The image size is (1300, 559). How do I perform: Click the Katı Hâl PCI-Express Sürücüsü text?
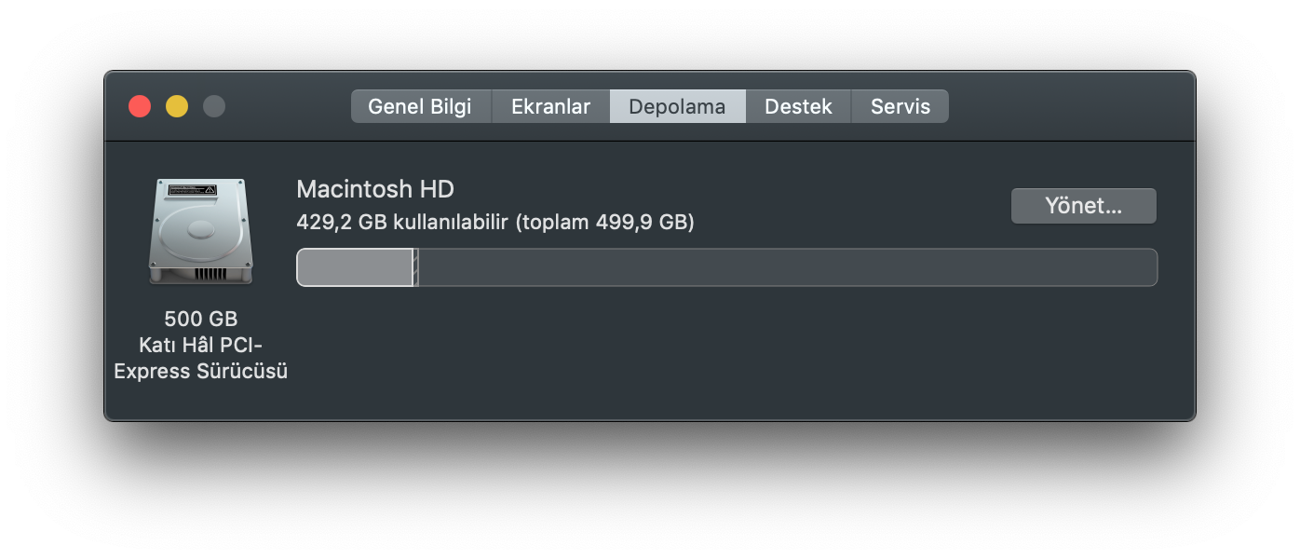[x=200, y=359]
